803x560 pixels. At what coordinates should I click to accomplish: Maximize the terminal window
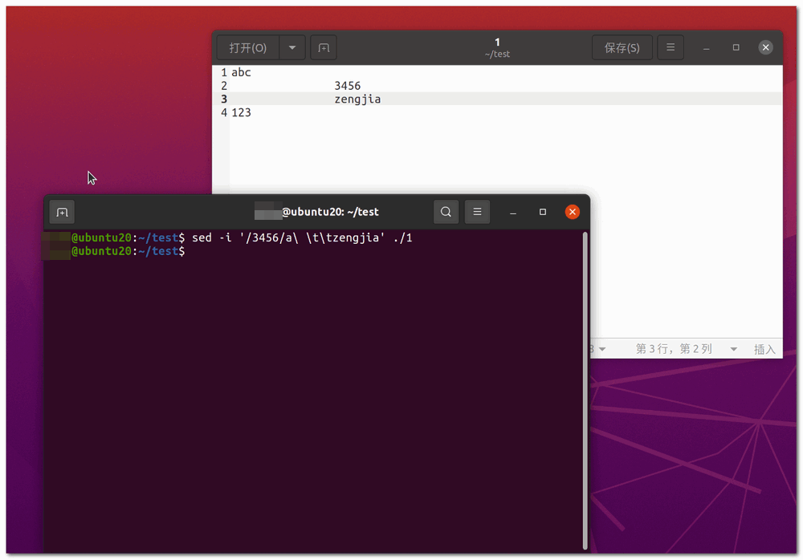pyautogui.click(x=542, y=212)
